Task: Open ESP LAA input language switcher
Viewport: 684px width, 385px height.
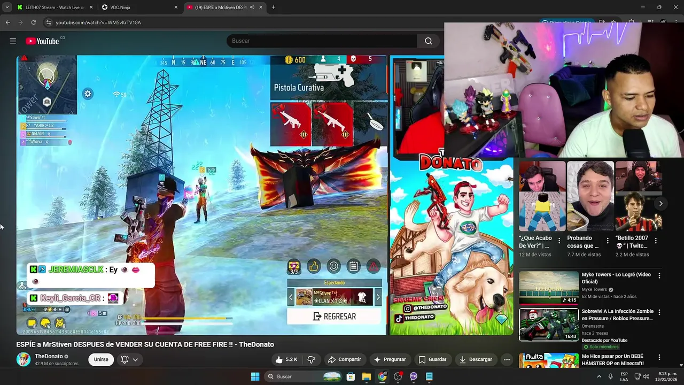Action: click(624, 376)
